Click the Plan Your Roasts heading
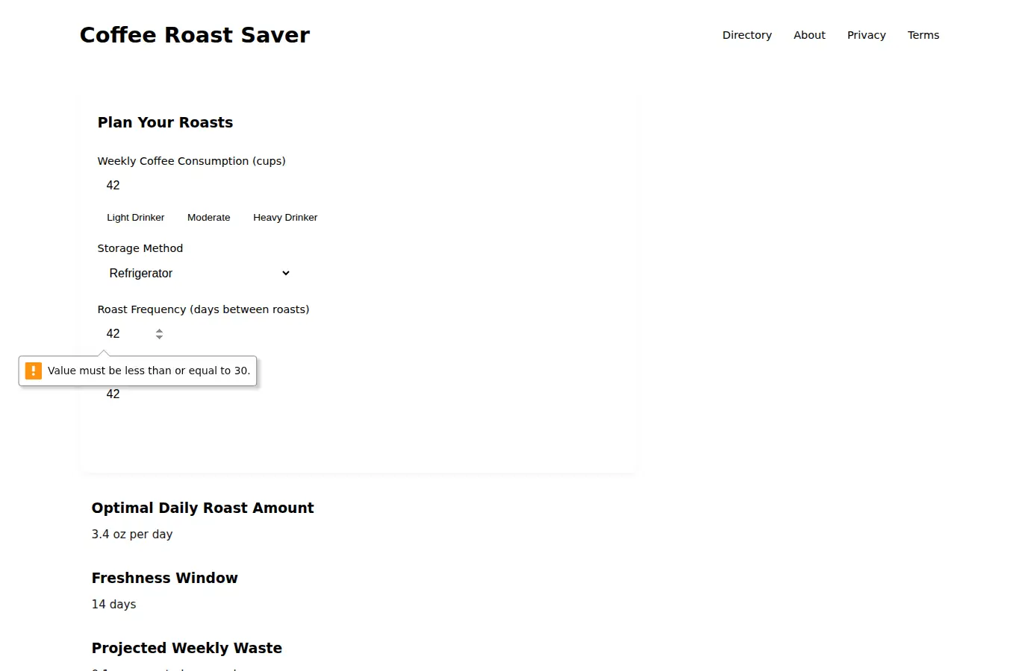1019x671 pixels. [x=165, y=122]
